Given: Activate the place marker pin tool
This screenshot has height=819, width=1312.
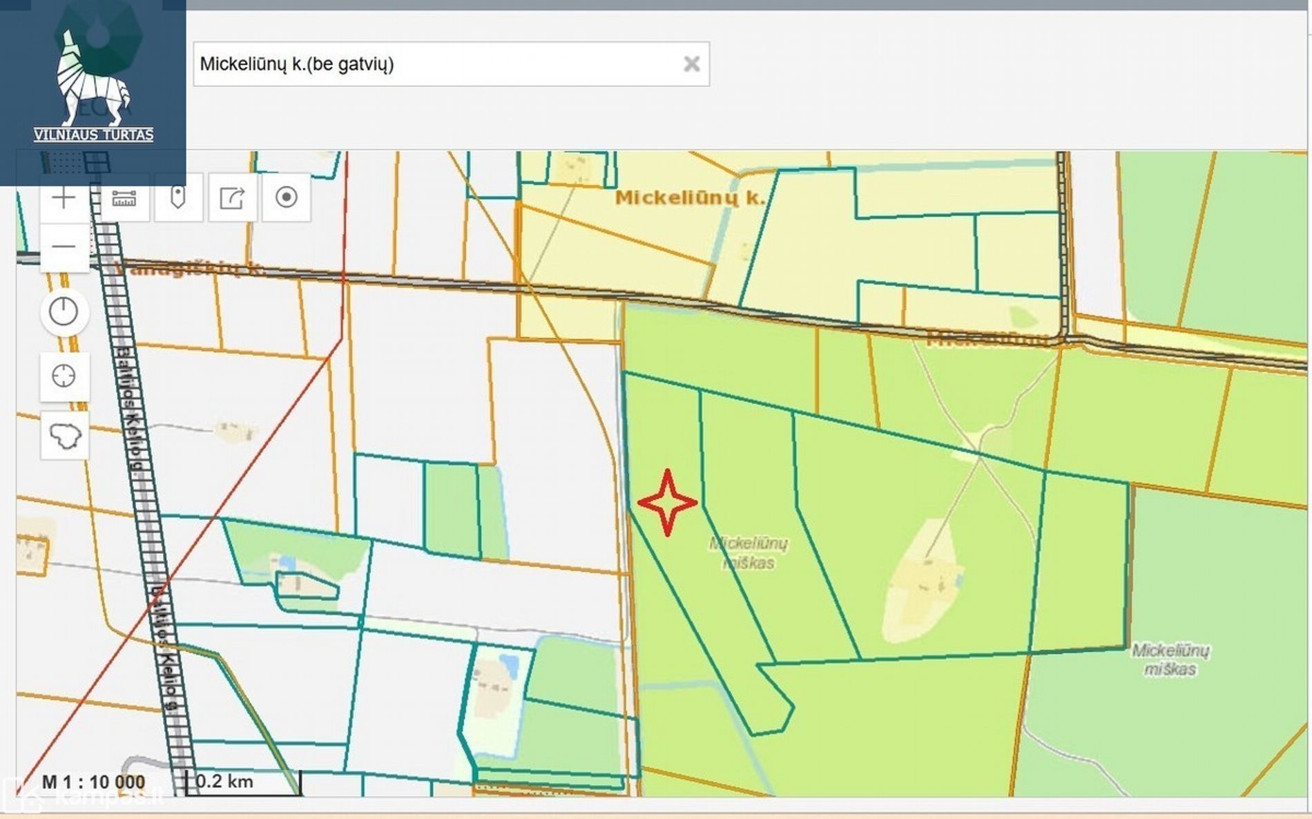Looking at the screenshot, I should [178, 198].
